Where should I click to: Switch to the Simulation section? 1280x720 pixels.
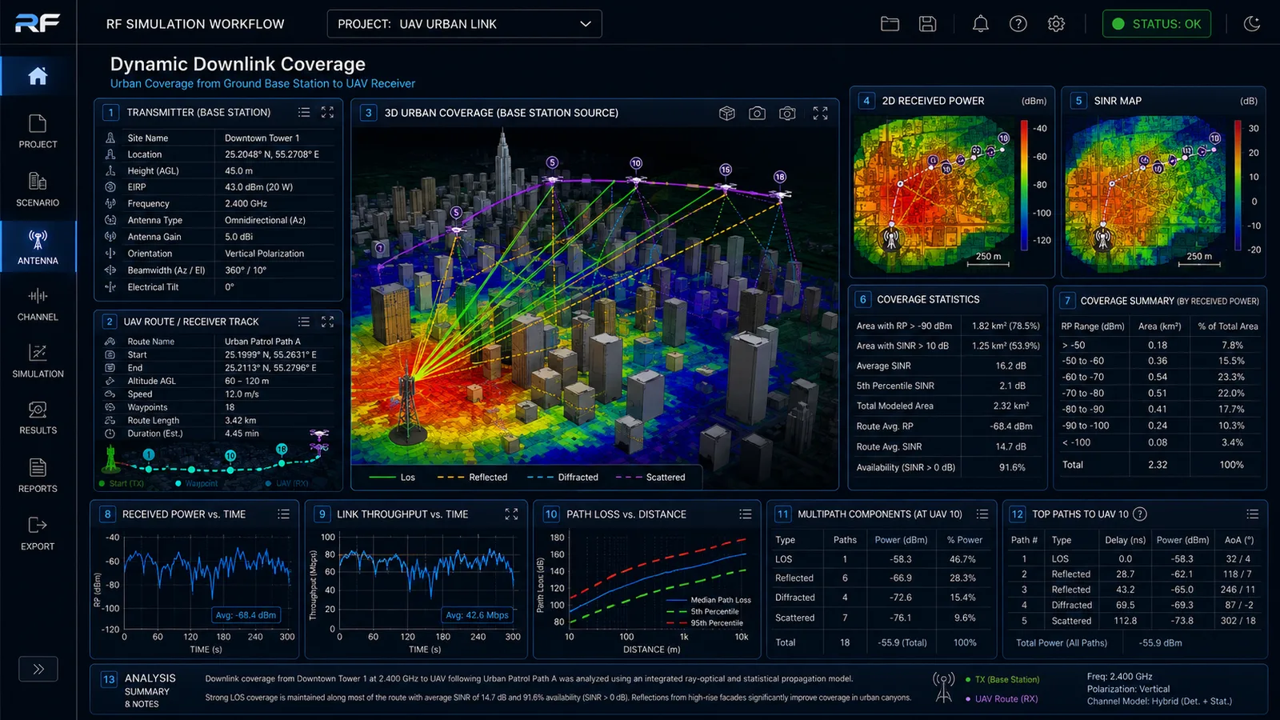point(38,362)
